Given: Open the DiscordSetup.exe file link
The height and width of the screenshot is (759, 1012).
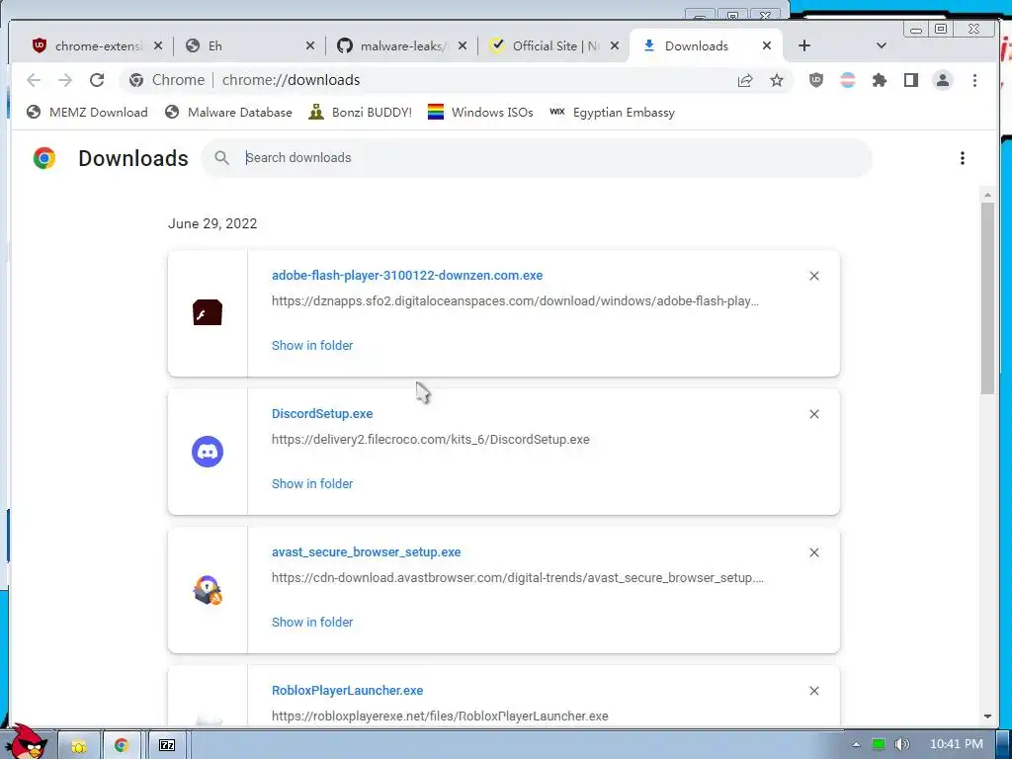Looking at the screenshot, I should click(322, 414).
